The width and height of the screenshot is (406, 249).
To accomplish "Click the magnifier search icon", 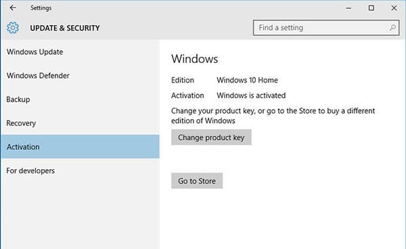I will pyautogui.click(x=392, y=28).
